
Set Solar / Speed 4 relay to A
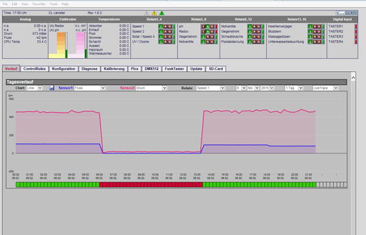165,37
